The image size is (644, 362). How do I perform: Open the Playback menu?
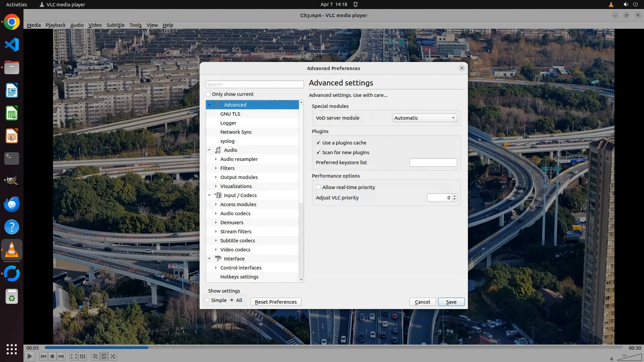click(x=55, y=25)
